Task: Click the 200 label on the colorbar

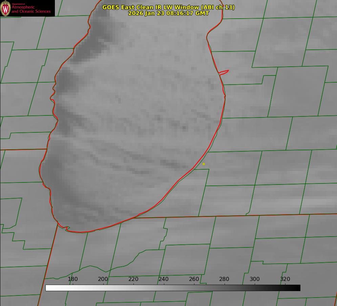Action: pos(103,279)
